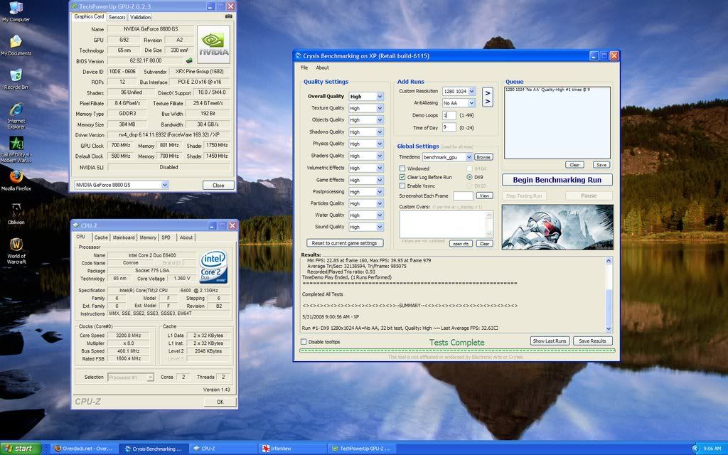The width and height of the screenshot is (728, 455).
Task: Open the Sound Quality dropdown
Action: 380,227
